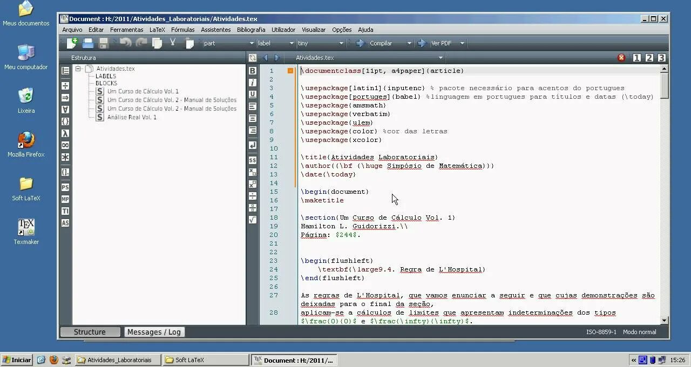Switch to the Structure bottom tab

(x=90, y=332)
